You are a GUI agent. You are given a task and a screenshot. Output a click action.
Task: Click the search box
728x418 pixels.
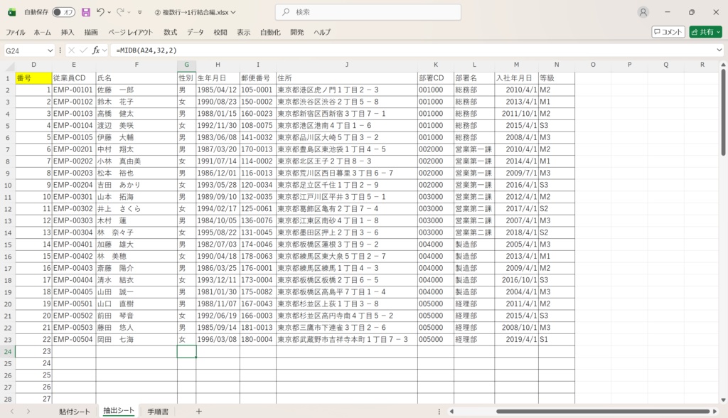(368, 12)
